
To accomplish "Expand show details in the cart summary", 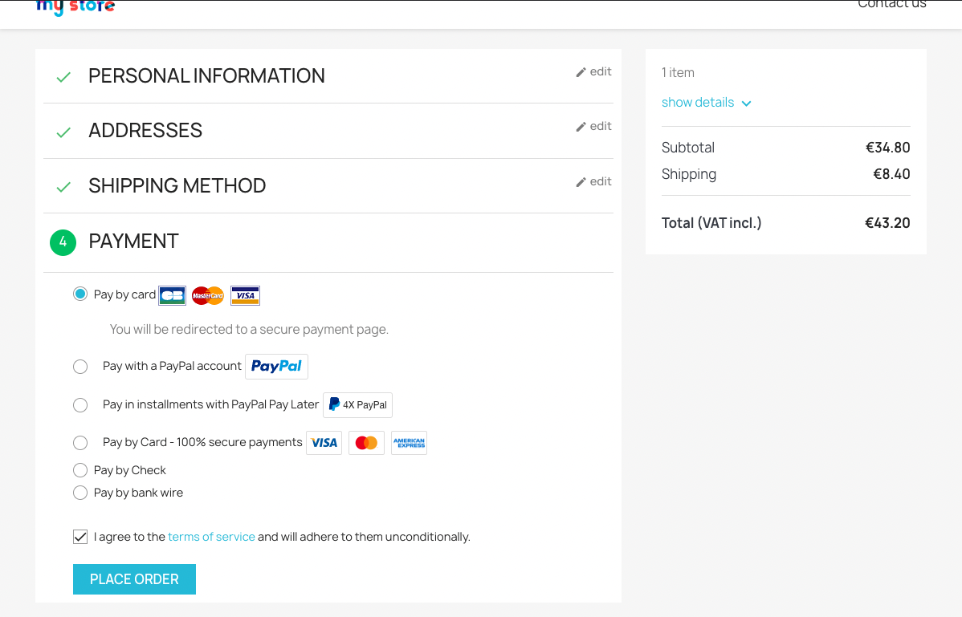I will pos(706,103).
